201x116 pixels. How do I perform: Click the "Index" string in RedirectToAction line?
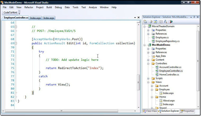94,68
